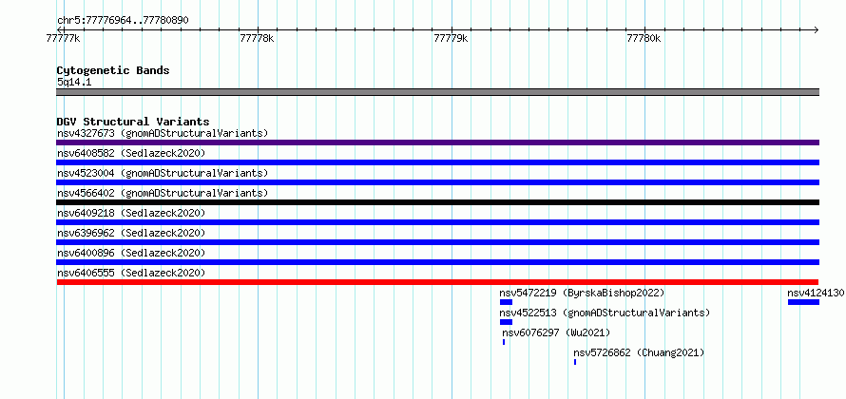Click the tiny nsv6076297 variant marker
The width and height of the screenshot is (846, 399).
pos(504,342)
